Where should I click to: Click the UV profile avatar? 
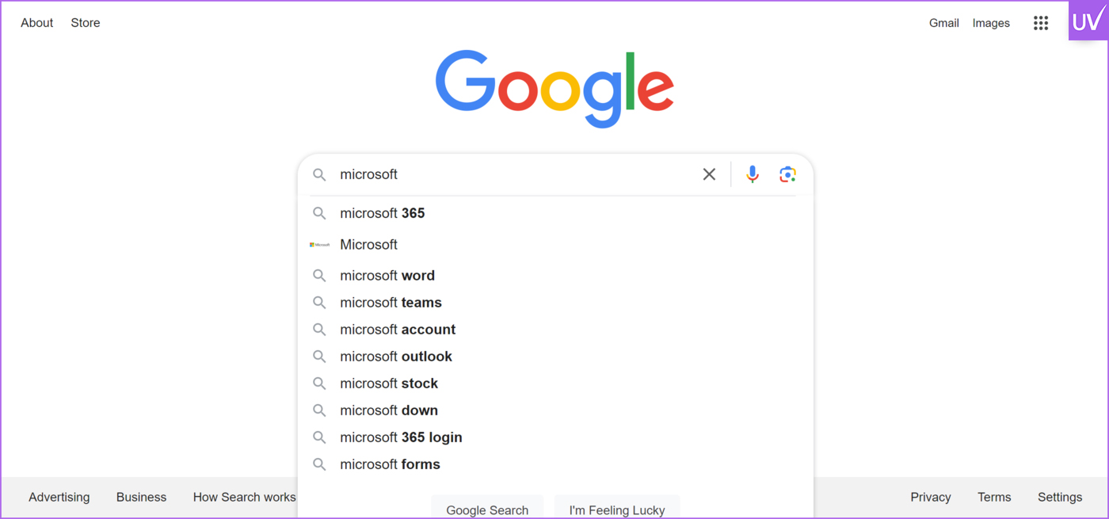click(1088, 21)
